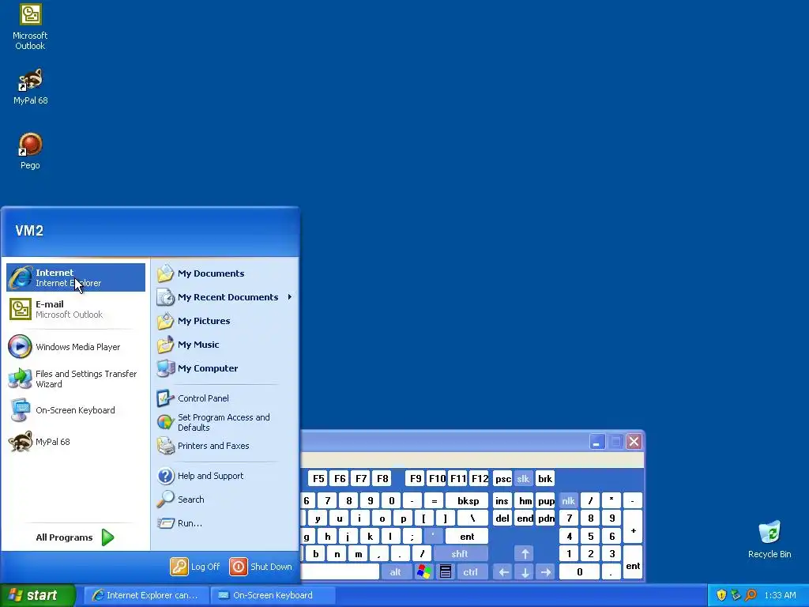Click the Windows logo key on keyboard

pyautogui.click(x=423, y=572)
